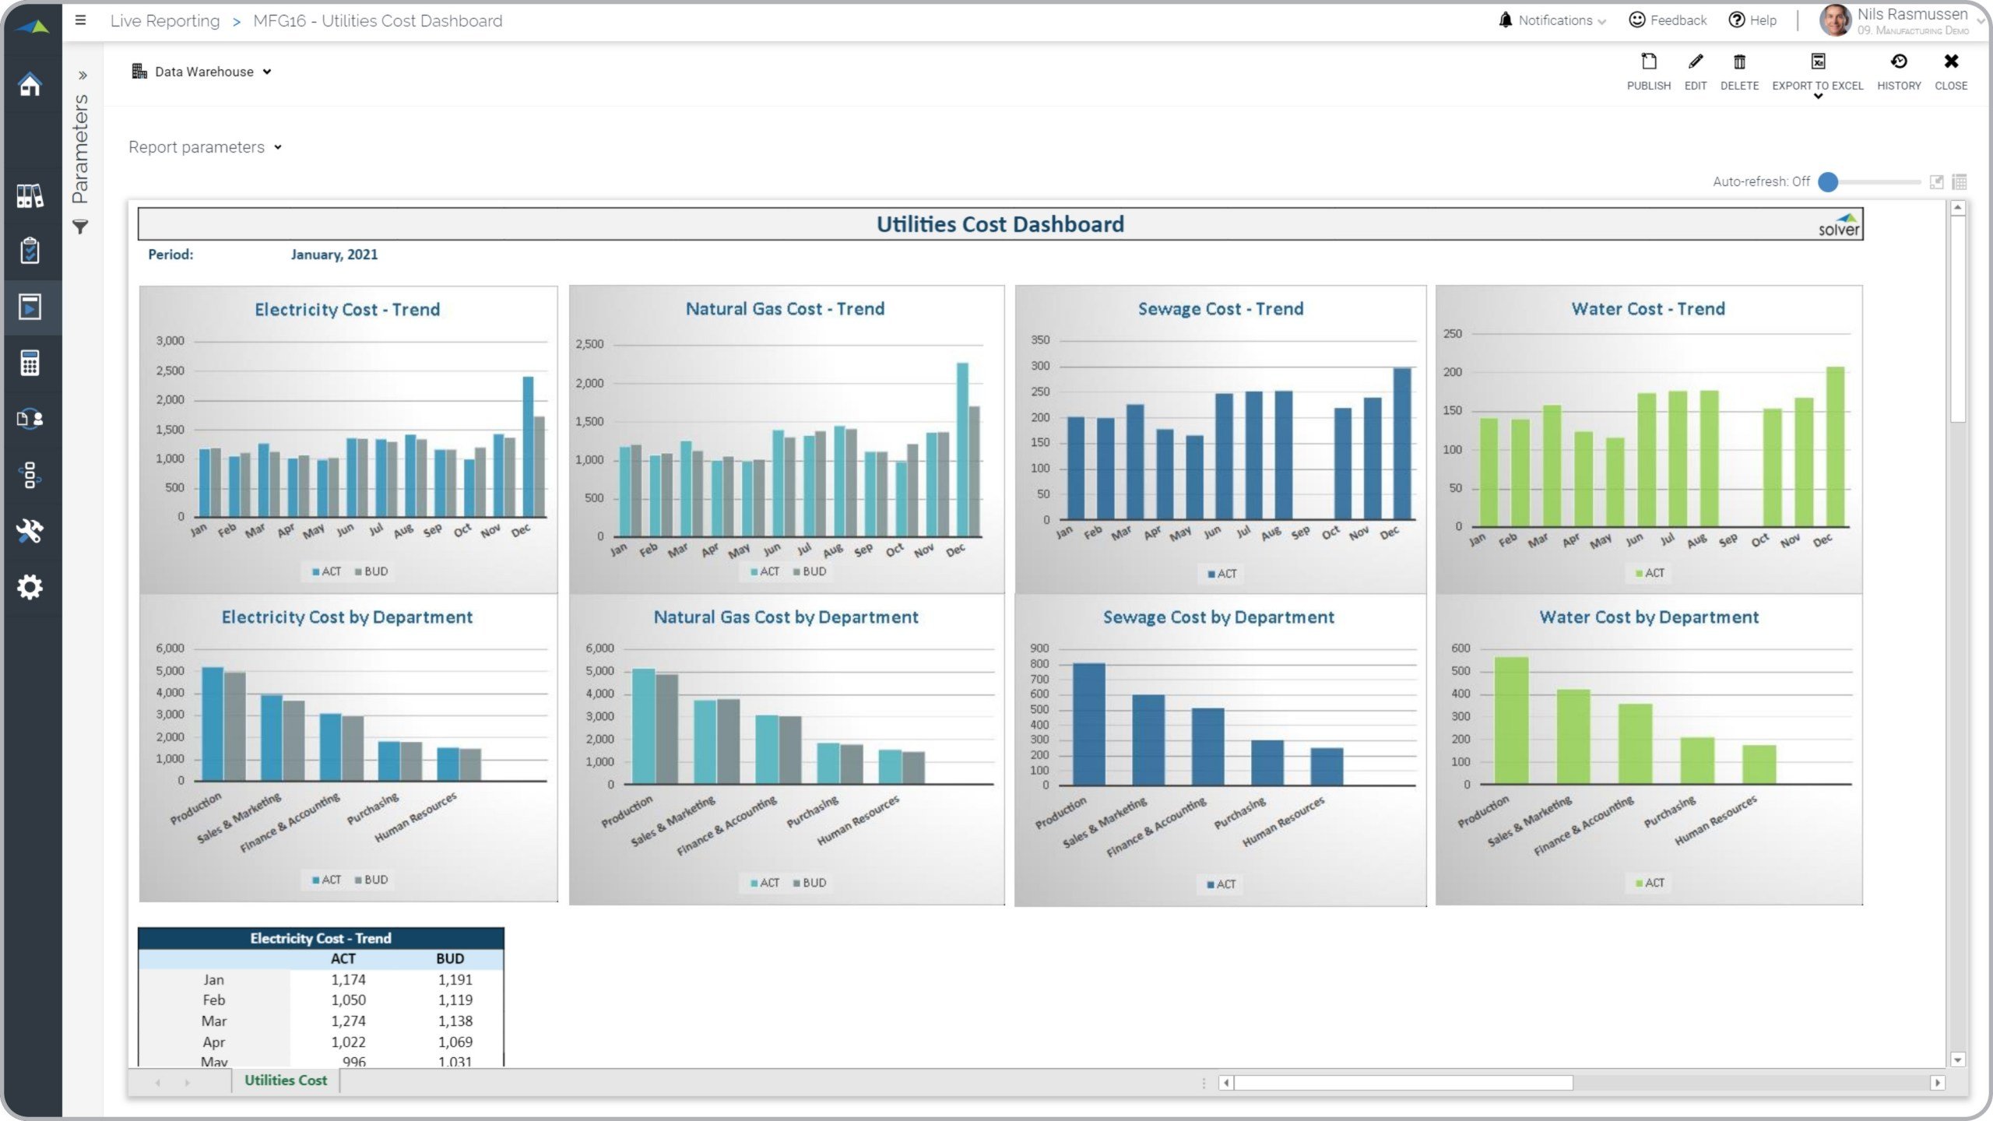Open the Publish report icon
Image resolution: width=1993 pixels, height=1121 pixels.
[x=1648, y=62]
